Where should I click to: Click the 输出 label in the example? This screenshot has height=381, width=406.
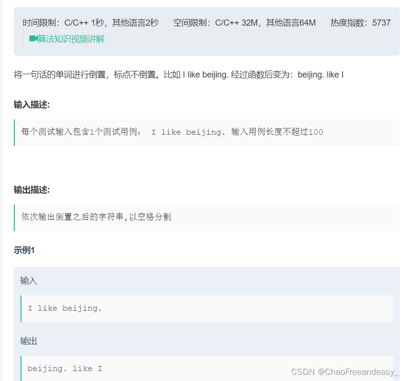tap(29, 341)
